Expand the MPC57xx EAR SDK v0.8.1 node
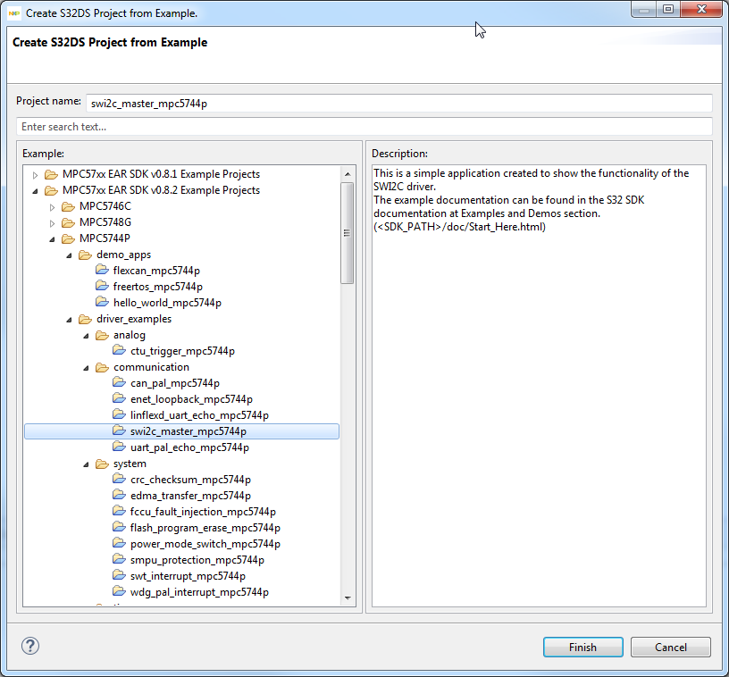The image size is (729, 677). (36, 175)
